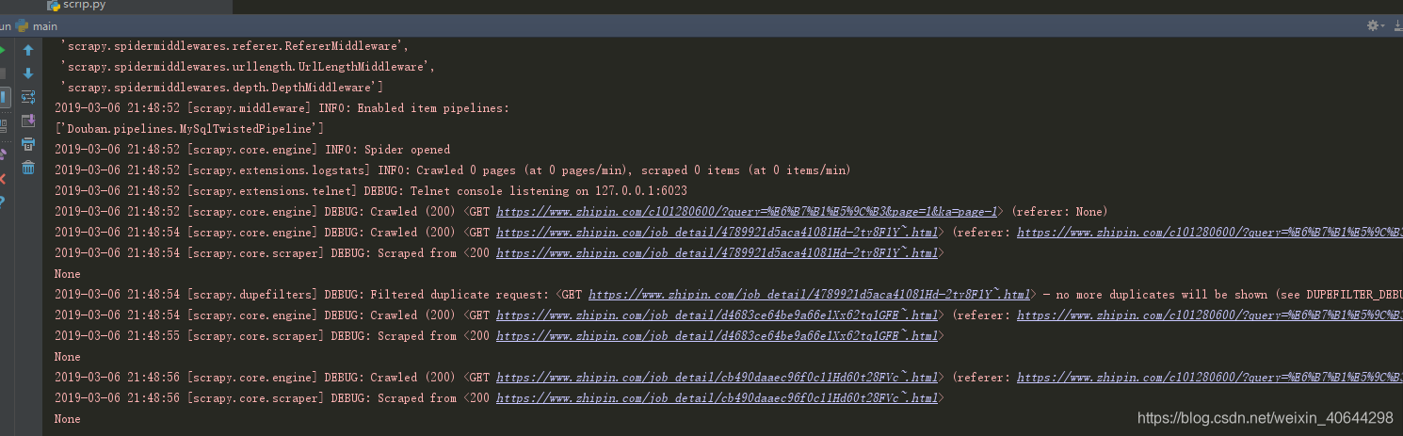Hide the Run tool window panel
1403x436 pixels.
[1396, 25]
